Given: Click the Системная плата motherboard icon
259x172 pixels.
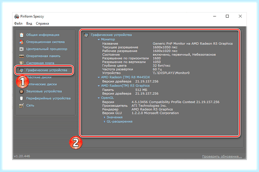Looking at the screenshot, I should tap(22, 63).
